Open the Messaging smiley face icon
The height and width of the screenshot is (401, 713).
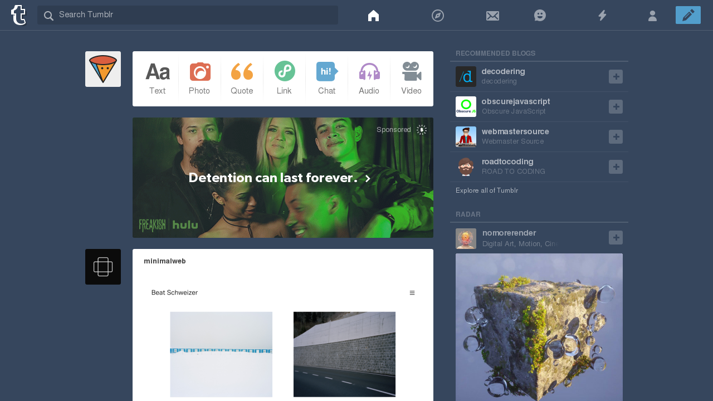click(x=540, y=16)
